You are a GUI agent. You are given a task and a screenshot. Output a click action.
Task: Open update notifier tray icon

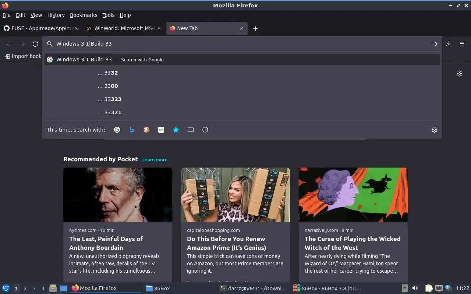[448, 288]
